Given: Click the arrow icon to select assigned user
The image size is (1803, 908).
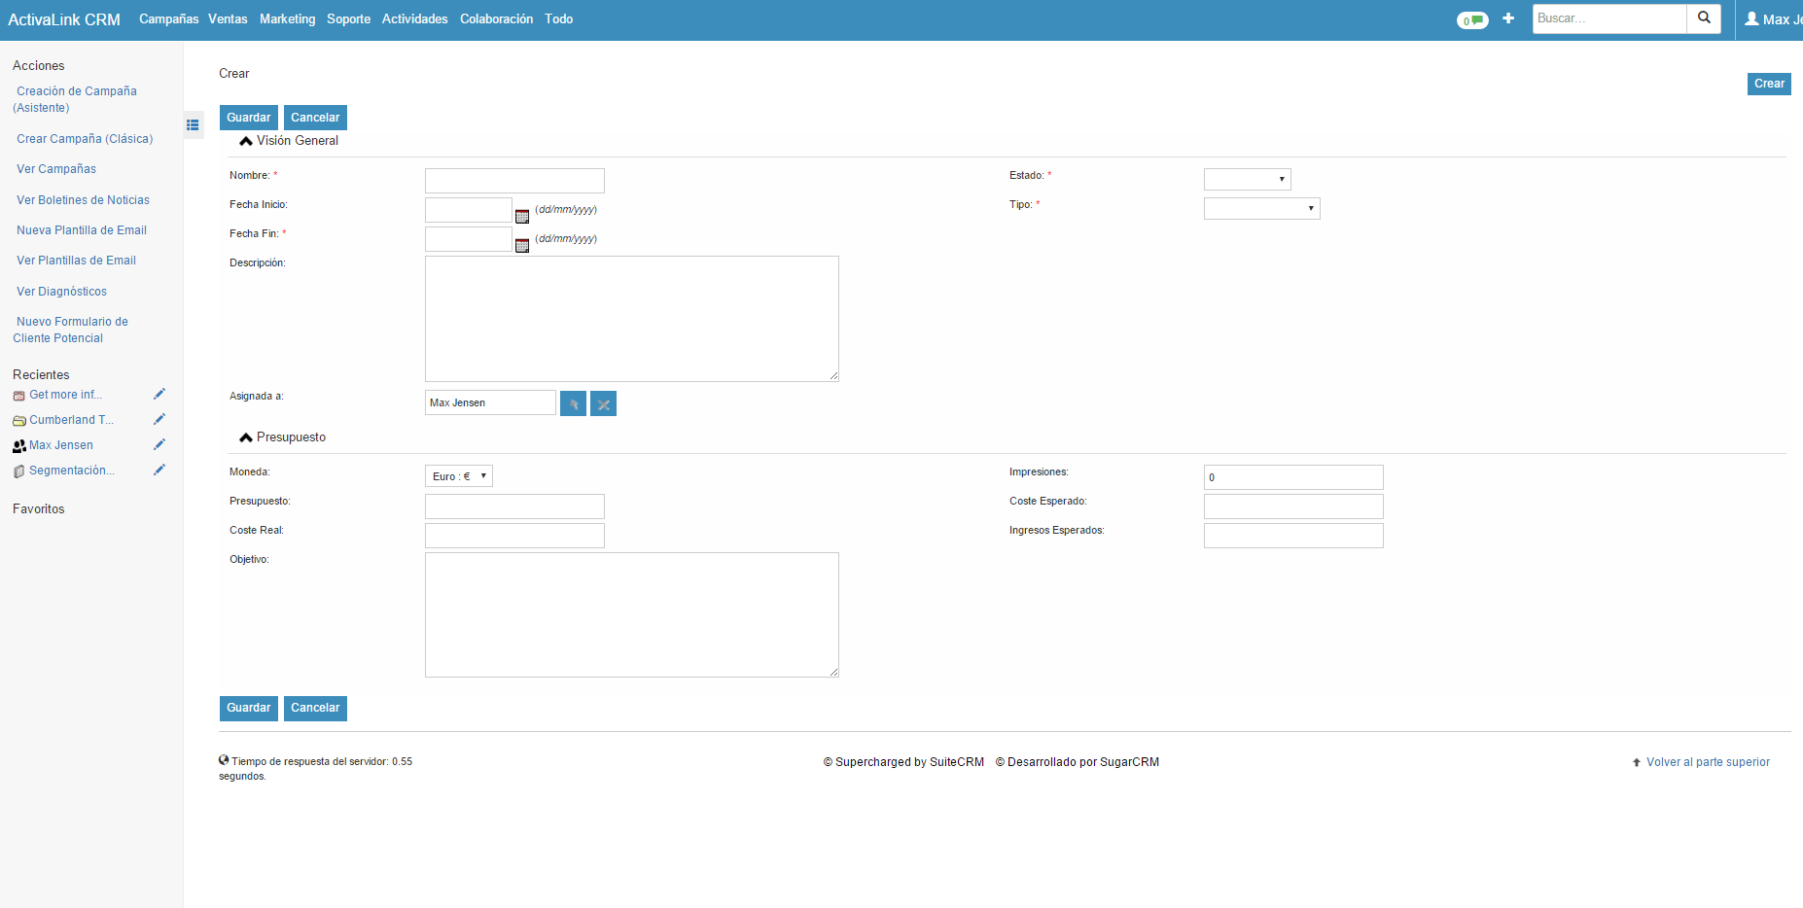Looking at the screenshot, I should pyautogui.click(x=573, y=402).
